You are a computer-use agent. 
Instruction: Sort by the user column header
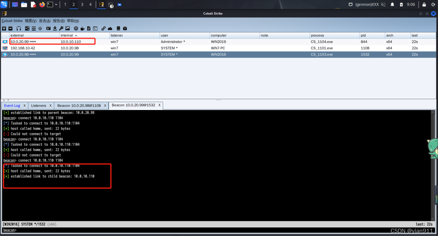(x=185, y=35)
